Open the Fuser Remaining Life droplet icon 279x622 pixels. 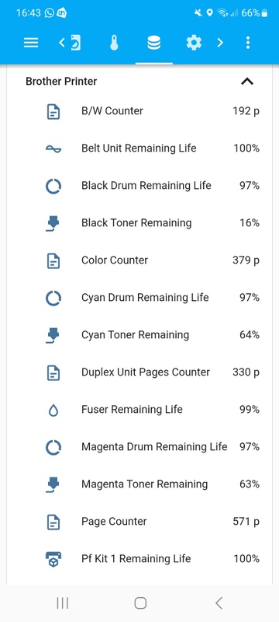point(53,410)
